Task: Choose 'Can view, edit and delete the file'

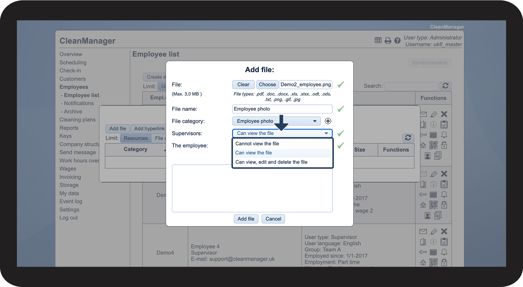Action: pyautogui.click(x=283, y=162)
